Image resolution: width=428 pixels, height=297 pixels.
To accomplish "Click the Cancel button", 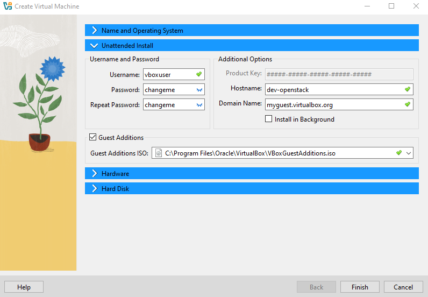I will point(403,287).
